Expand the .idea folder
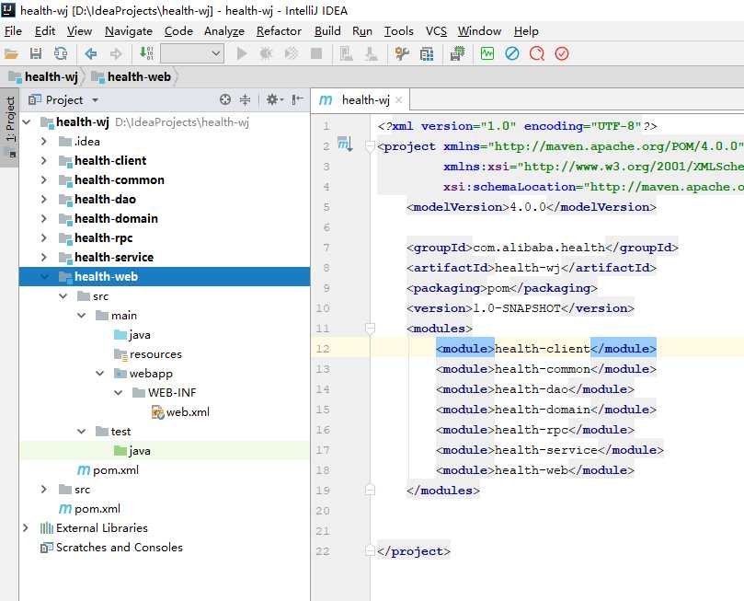The width and height of the screenshot is (744, 601). (43, 142)
